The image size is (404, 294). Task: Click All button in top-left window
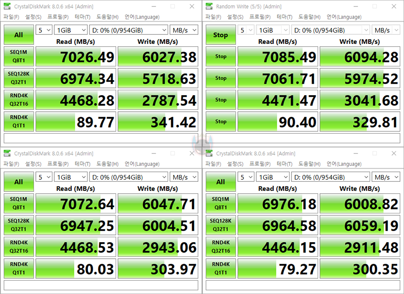[x=18, y=35]
